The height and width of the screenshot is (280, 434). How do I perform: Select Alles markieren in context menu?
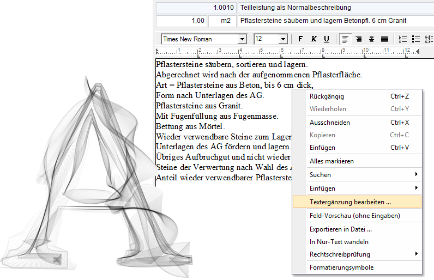coord(331,161)
